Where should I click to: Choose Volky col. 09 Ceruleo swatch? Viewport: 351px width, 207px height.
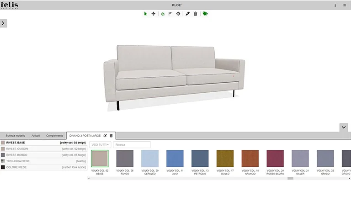[x=150, y=159]
